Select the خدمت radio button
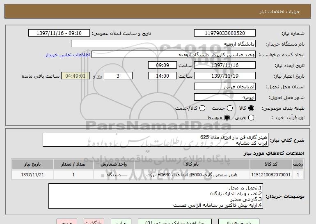Viewport: 316px width, 224px height. point(230,108)
